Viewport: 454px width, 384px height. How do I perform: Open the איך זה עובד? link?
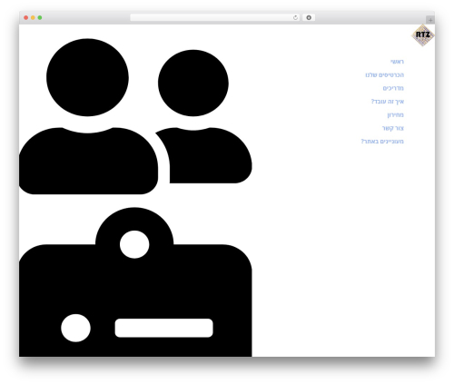coord(388,102)
